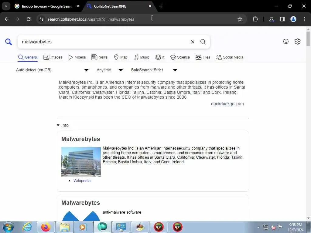Click the page vertical scrollbar thumb
Viewport: 311px width, 233px height.
click(x=308, y=39)
